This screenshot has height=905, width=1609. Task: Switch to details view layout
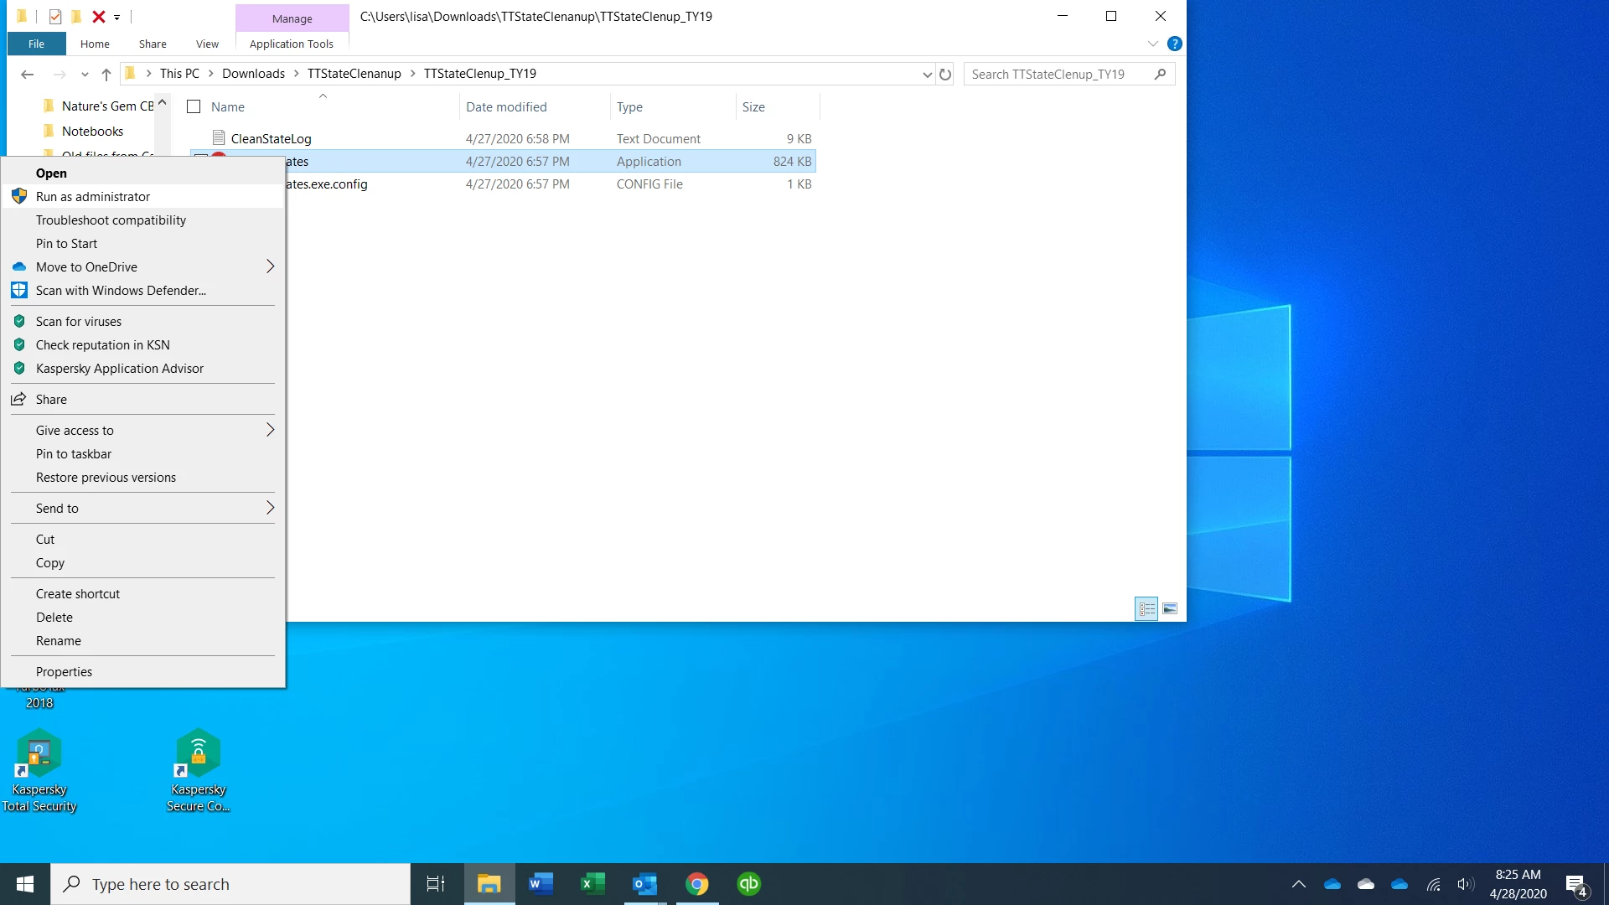point(1146,609)
